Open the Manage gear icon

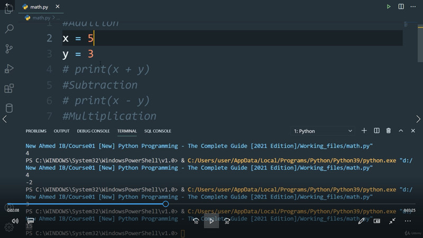pyautogui.click(x=9, y=227)
